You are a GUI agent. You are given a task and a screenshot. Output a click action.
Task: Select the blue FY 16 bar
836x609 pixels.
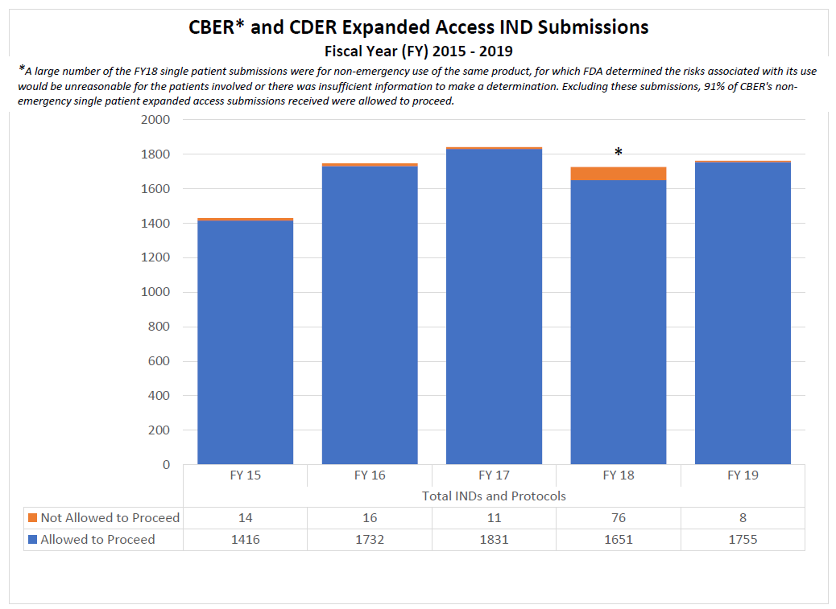[x=370, y=315]
